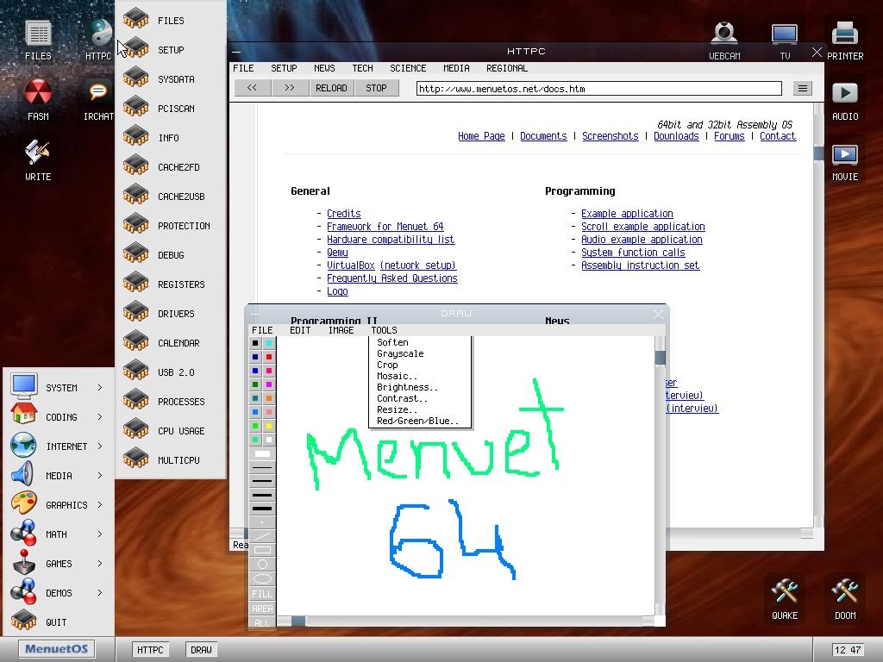Open the IRCHAT desktop icon
Viewport: 883px width, 662px height.
[98, 100]
